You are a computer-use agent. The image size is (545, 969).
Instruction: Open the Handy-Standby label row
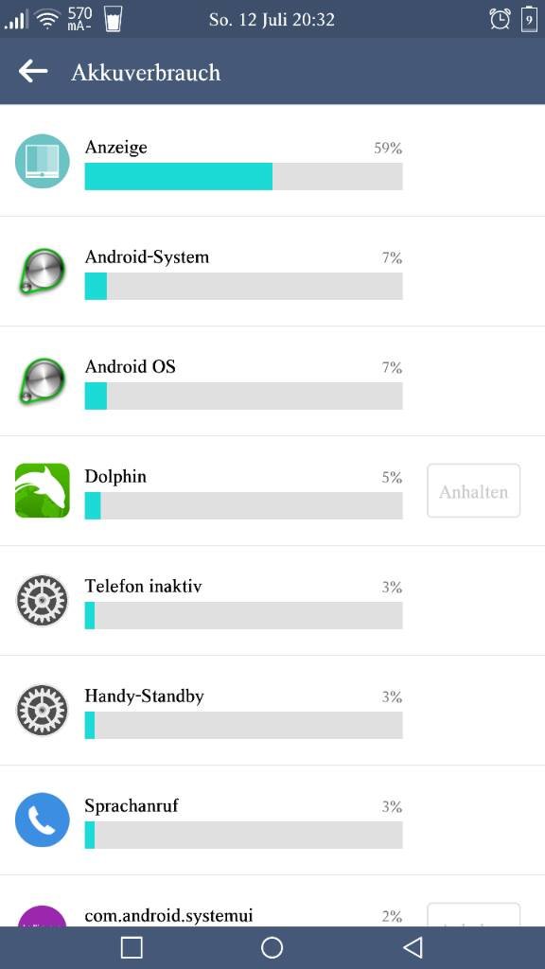pyautogui.click(x=272, y=711)
